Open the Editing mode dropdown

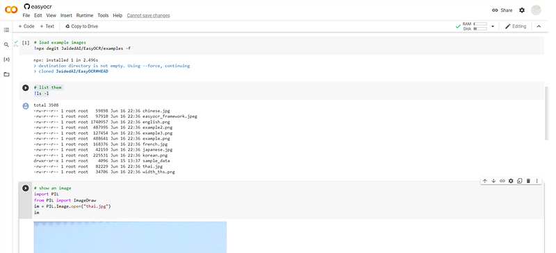click(x=516, y=26)
